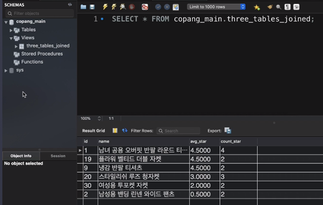This screenshot has width=323, height=205.
Task: Select the row arrow marker for id 1
Action: pos(80,150)
